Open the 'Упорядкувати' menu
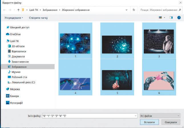 (x=14, y=18)
